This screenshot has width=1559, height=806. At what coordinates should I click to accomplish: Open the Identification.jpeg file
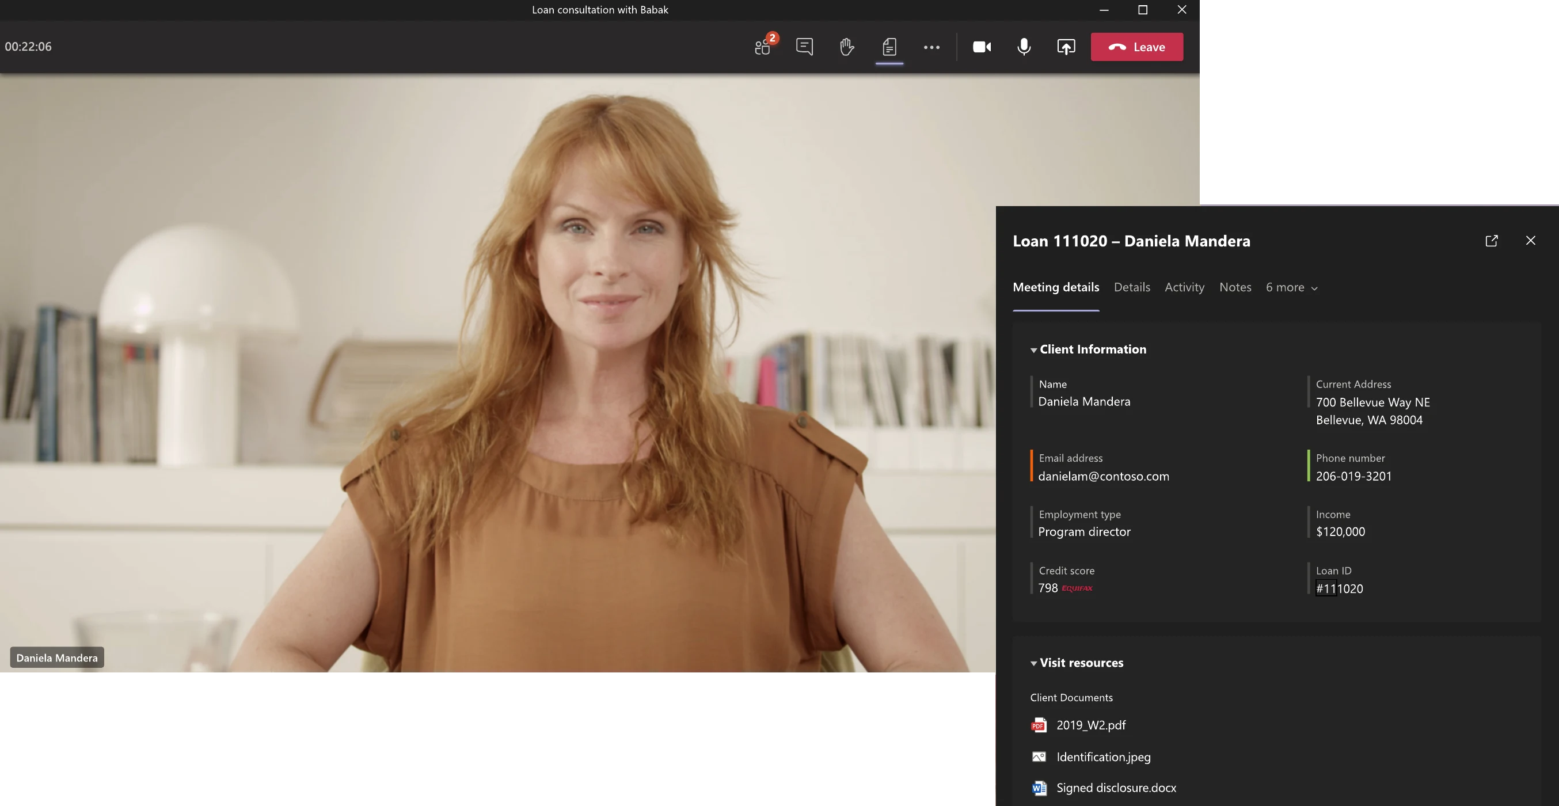click(1103, 757)
